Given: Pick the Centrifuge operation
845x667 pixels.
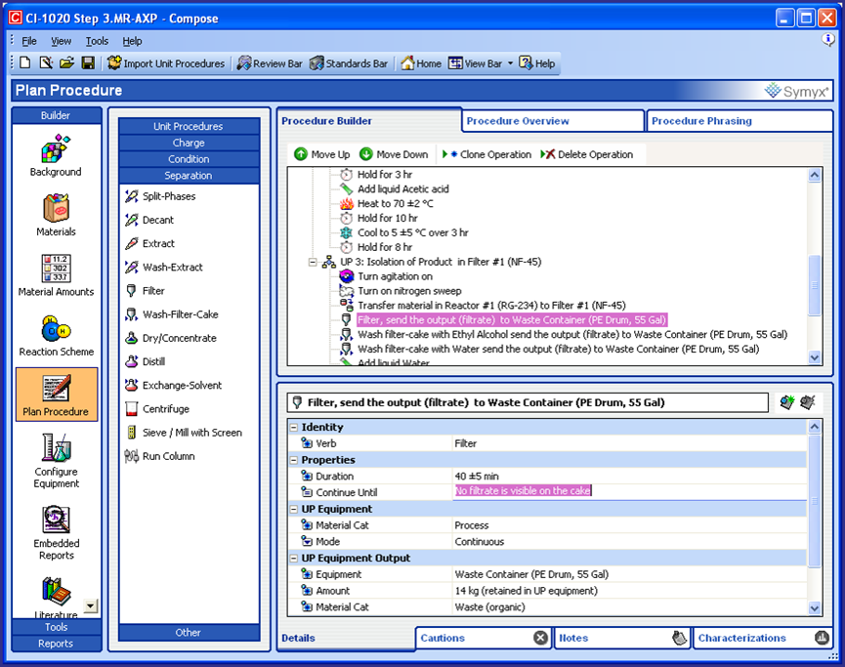Looking at the screenshot, I should click(165, 409).
